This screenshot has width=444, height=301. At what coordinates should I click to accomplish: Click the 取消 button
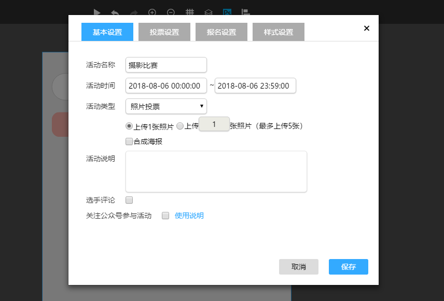(299, 267)
